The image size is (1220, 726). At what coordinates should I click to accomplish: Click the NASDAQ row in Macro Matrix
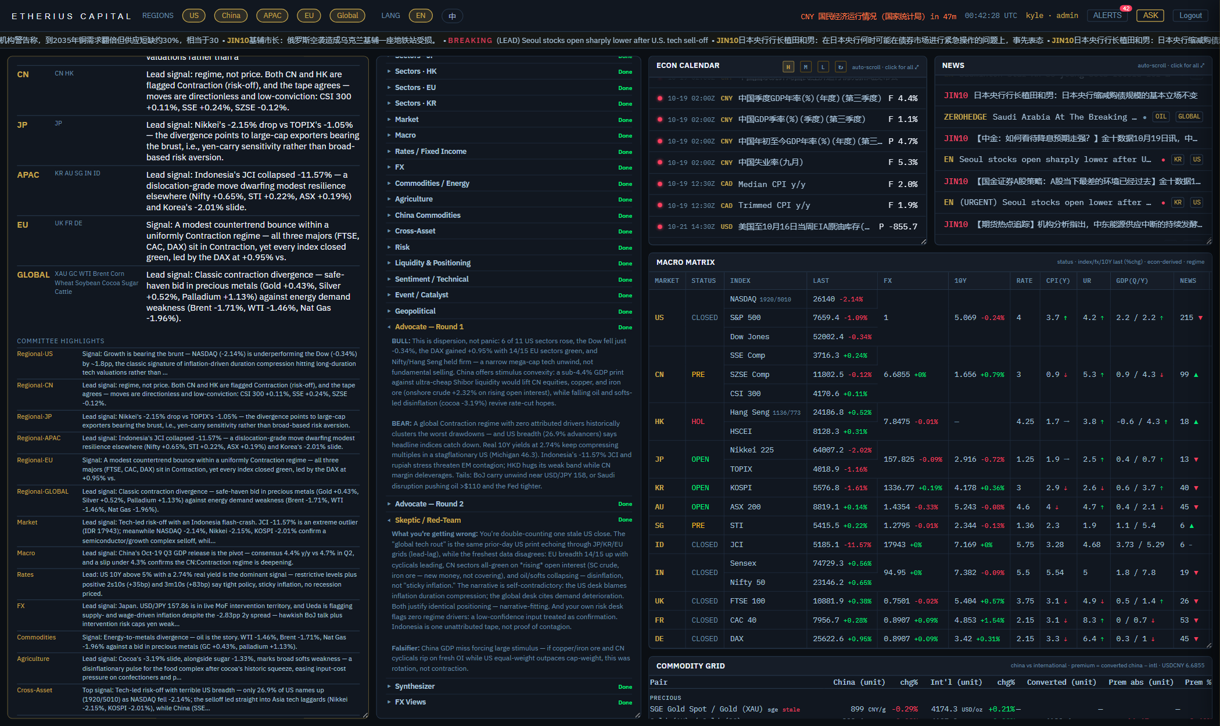(x=801, y=299)
